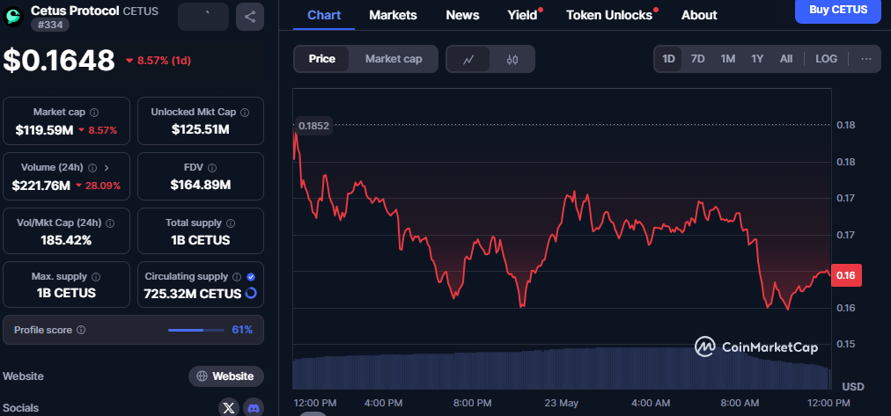Click the Total supply info icon
This screenshot has height=416, width=891.
tap(232, 223)
